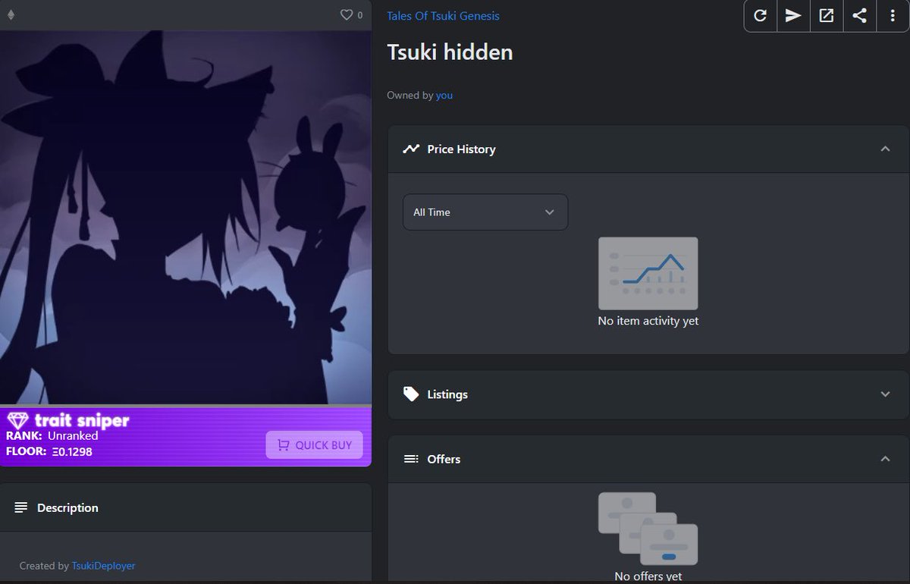910x584 pixels.
Task: Click the Listings header label
Action: 447,394
